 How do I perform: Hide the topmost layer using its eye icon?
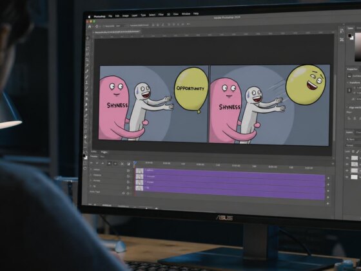coord(347,158)
